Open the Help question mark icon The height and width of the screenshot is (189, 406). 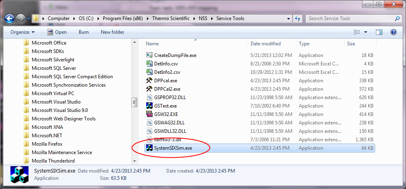(394, 32)
